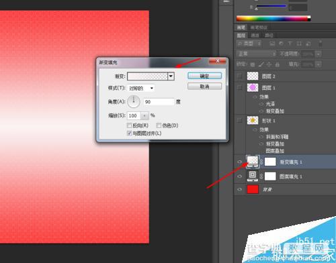Screen dimensions: 336x263
Task: Select the 背景 layer name
Action: [267, 190]
